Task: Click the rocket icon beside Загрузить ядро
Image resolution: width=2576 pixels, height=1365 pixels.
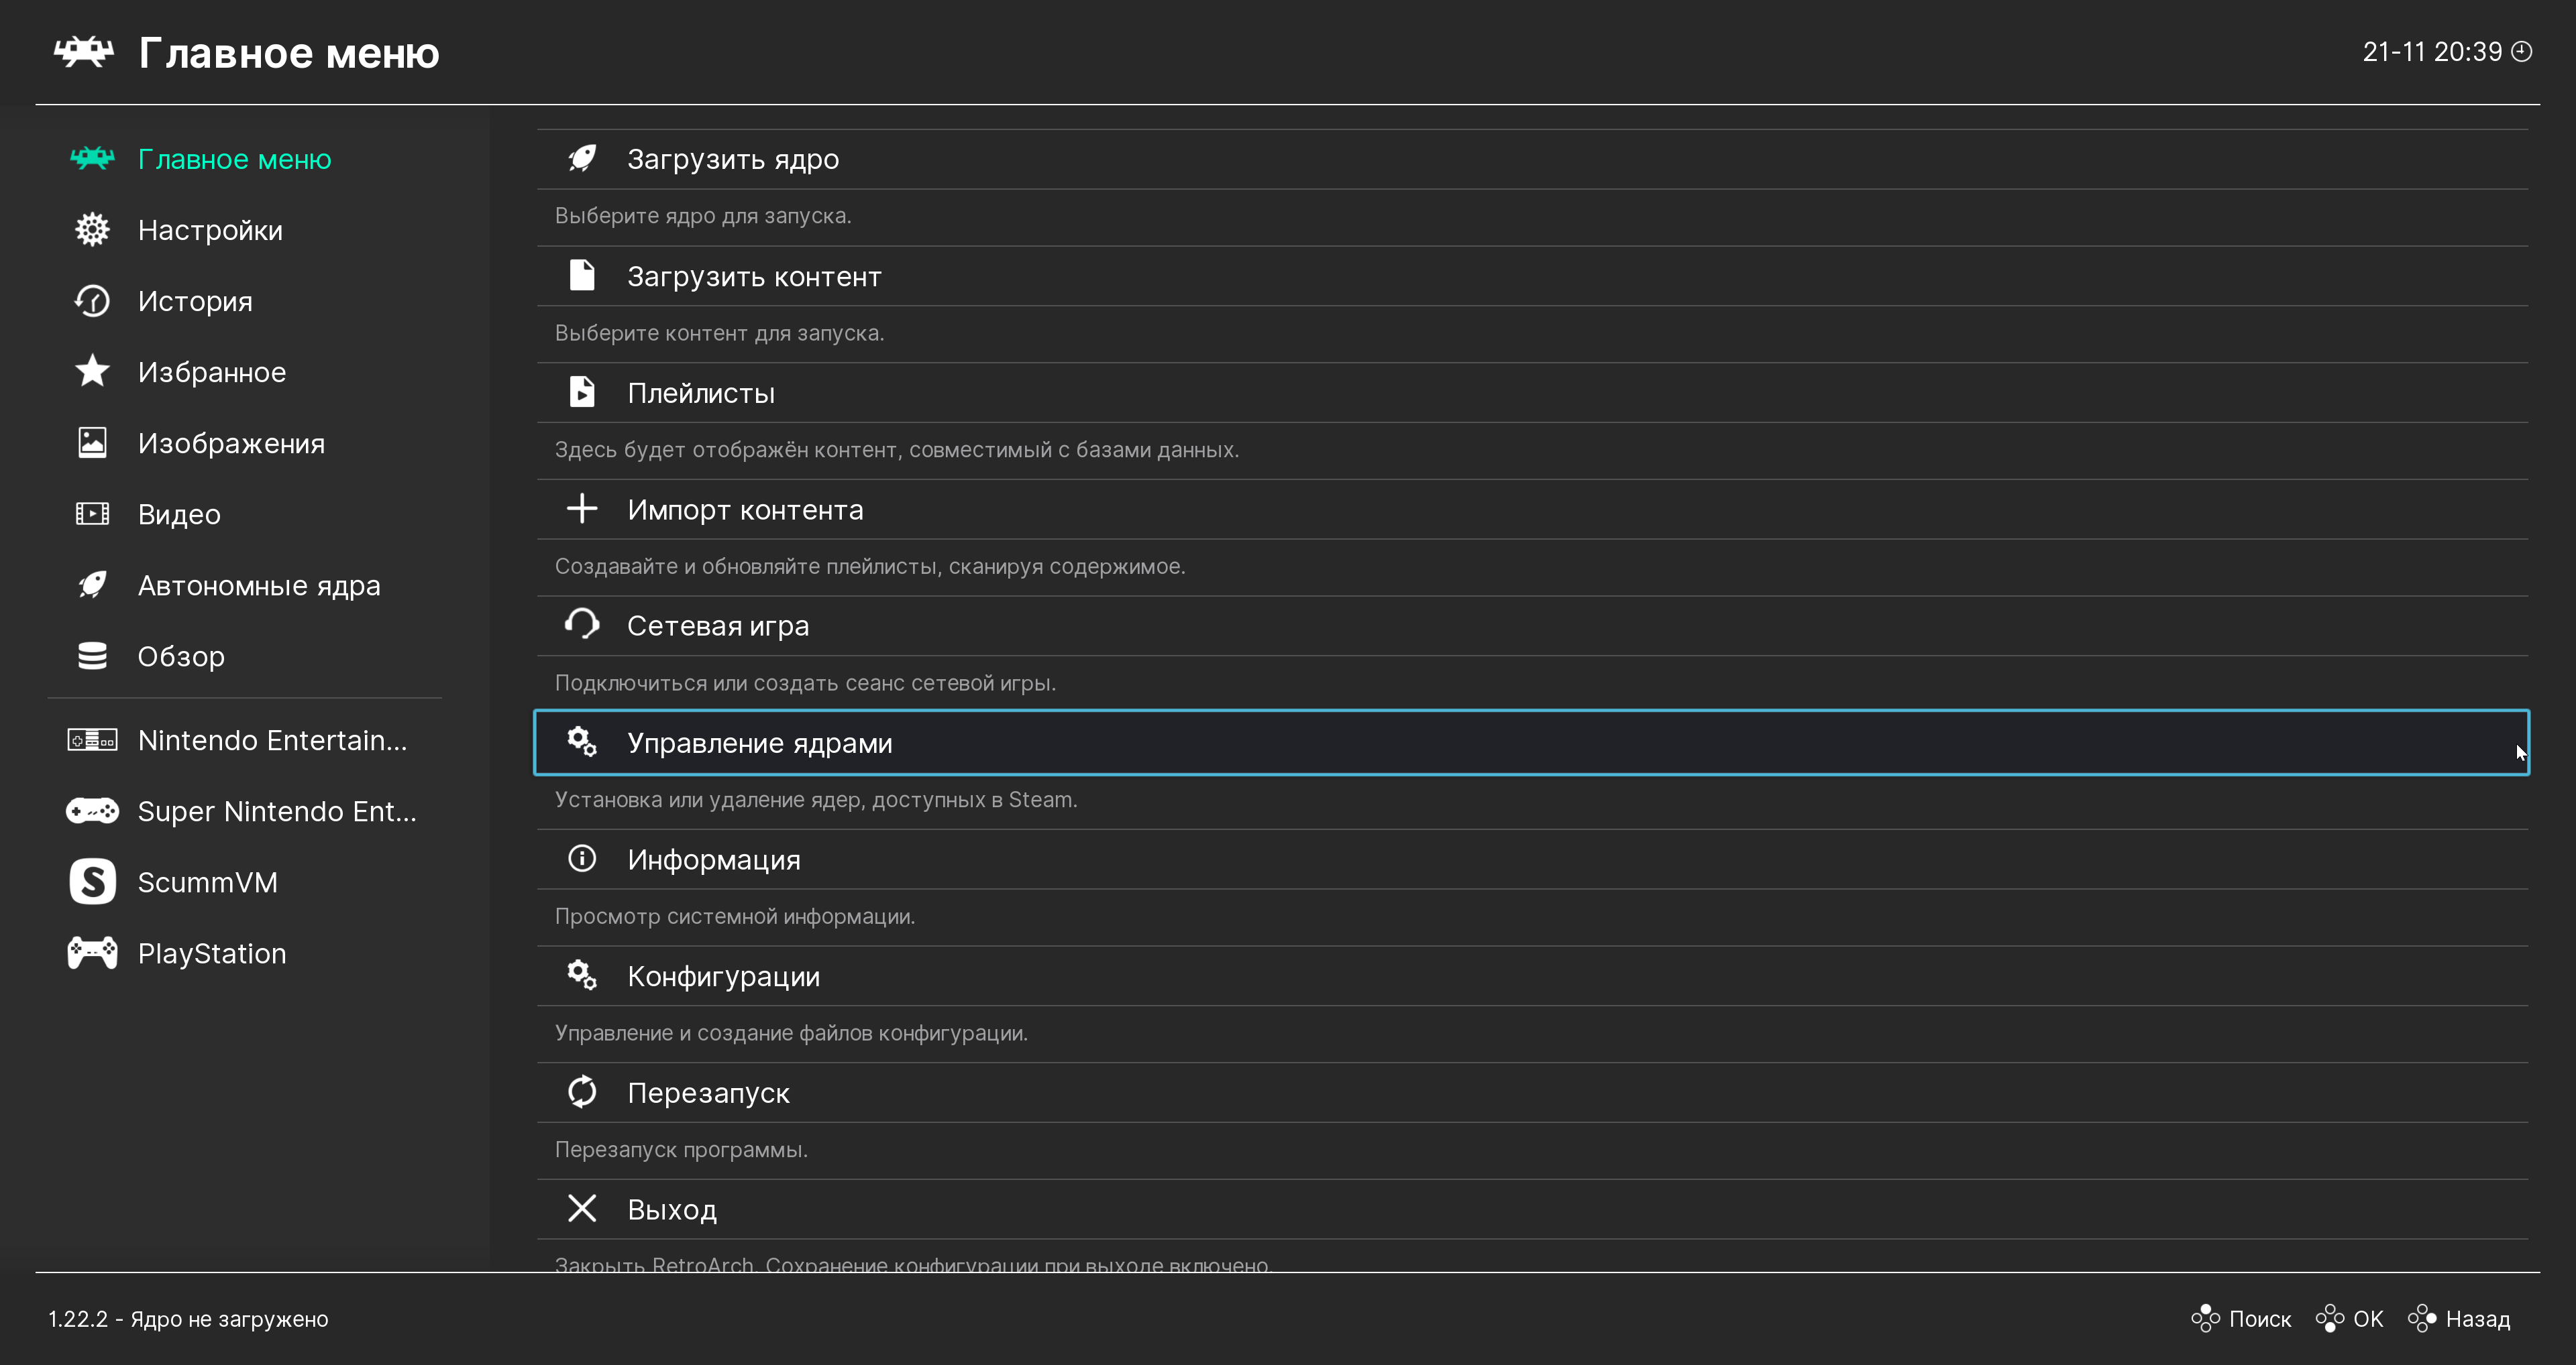Action: 582,159
